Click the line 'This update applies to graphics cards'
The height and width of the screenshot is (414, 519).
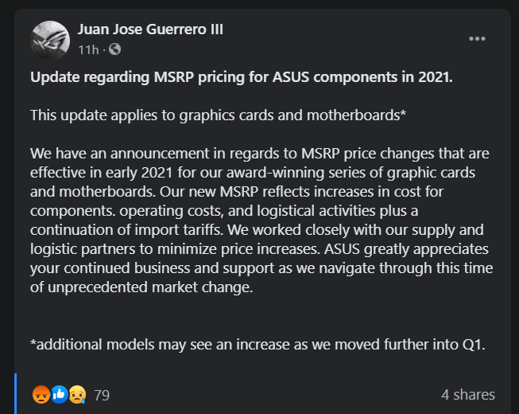pyautogui.click(x=219, y=115)
